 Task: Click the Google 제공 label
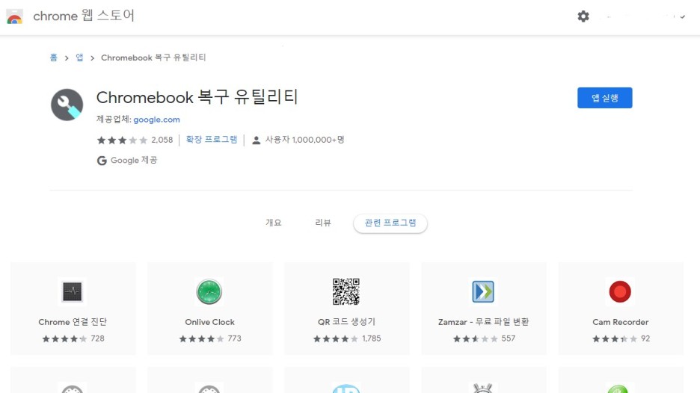pos(134,160)
